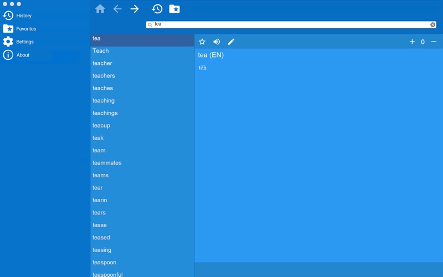Edit the entry using the pencil icon
The width and height of the screenshot is (443, 277).
tap(231, 42)
